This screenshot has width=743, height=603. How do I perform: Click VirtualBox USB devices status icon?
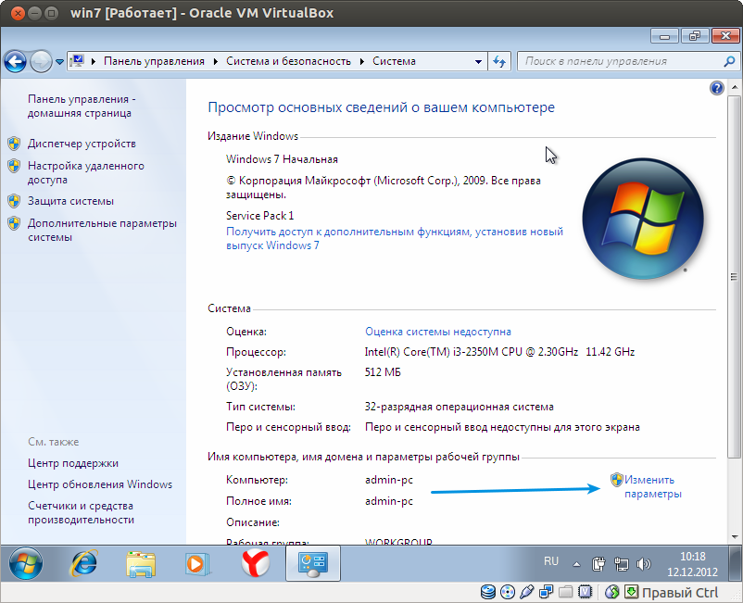(x=527, y=592)
